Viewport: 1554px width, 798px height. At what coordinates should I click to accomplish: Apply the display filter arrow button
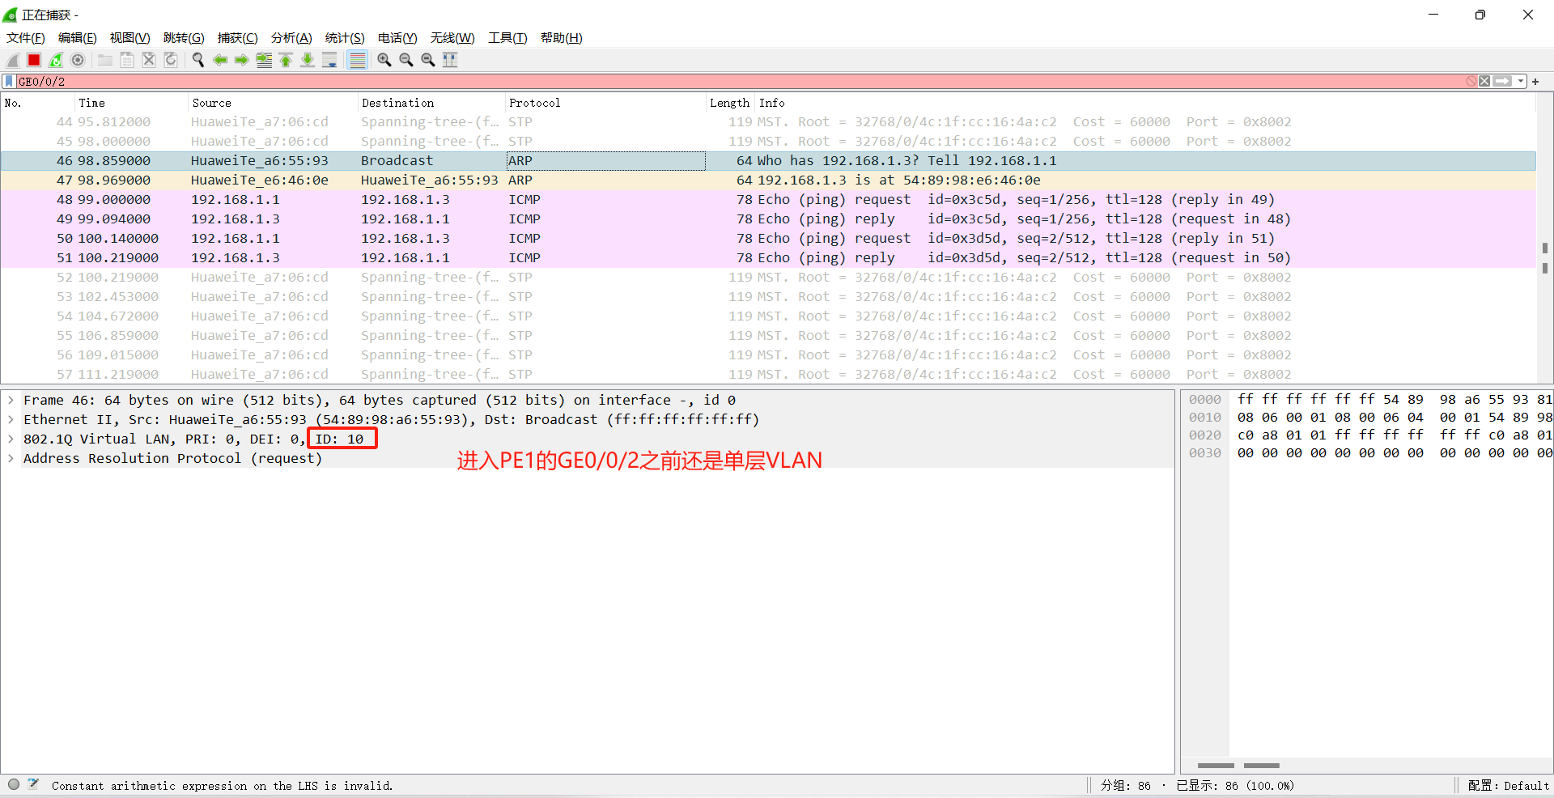[1503, 81]
